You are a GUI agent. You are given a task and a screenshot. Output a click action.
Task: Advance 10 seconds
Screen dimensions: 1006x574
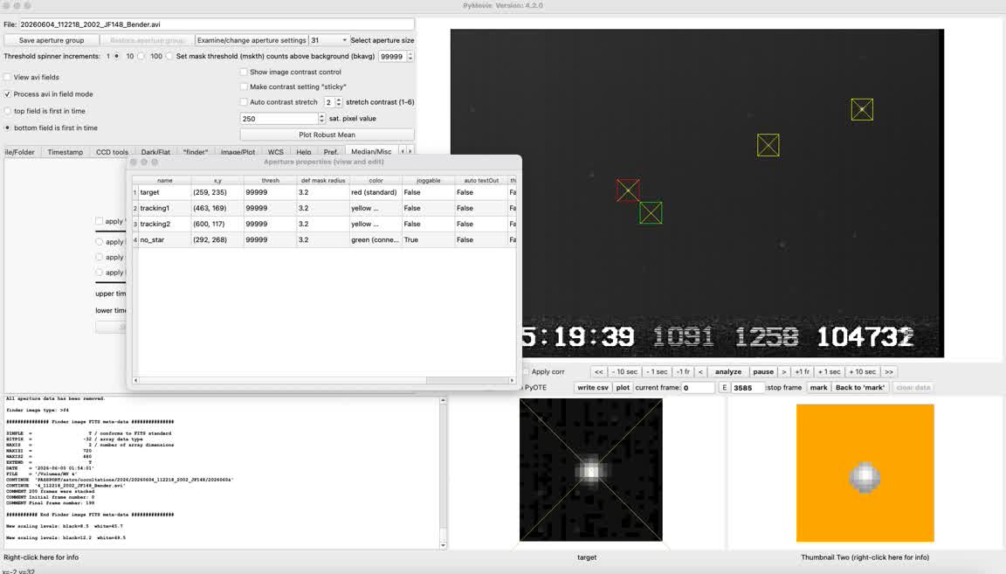pos(862,372)
